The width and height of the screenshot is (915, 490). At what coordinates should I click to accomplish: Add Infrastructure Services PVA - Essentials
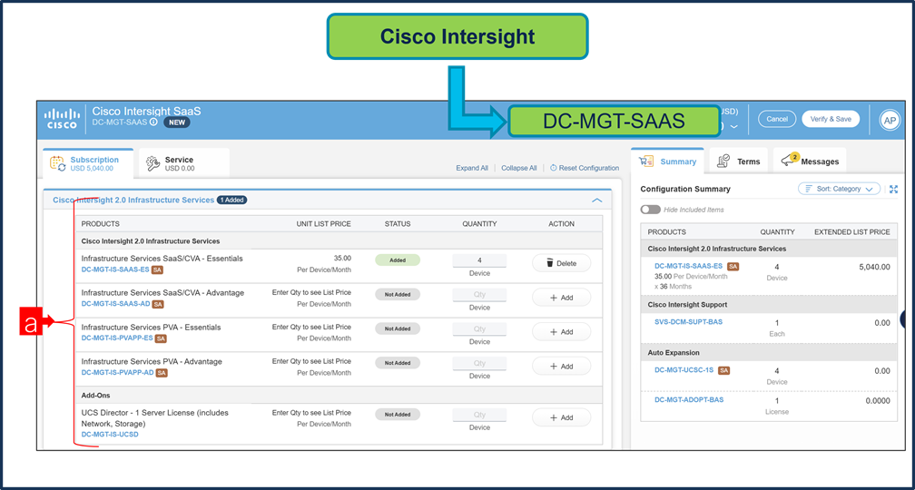[x=561, y=332]
